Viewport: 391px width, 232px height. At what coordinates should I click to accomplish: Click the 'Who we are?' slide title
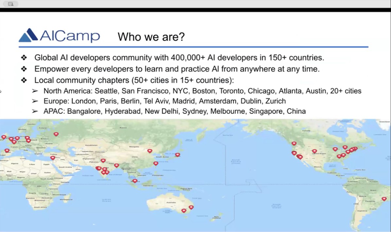coord(151,37)
